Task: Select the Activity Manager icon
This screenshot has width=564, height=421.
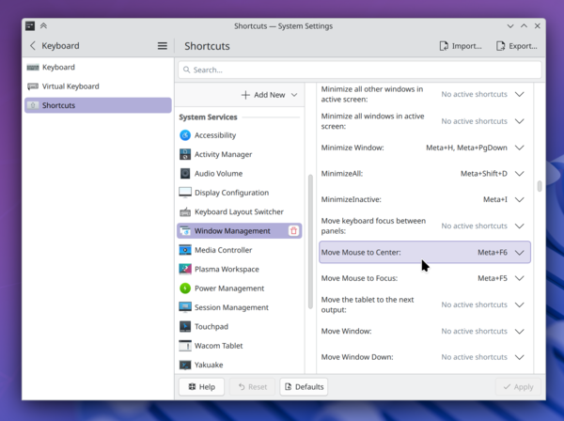Action: (x=186, y=154)
